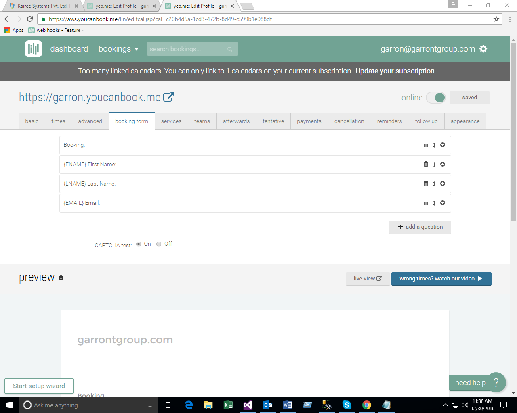The image size is (517, 413).
Task: Delete the Email question via trash icon
Action: tap(426, 203)
